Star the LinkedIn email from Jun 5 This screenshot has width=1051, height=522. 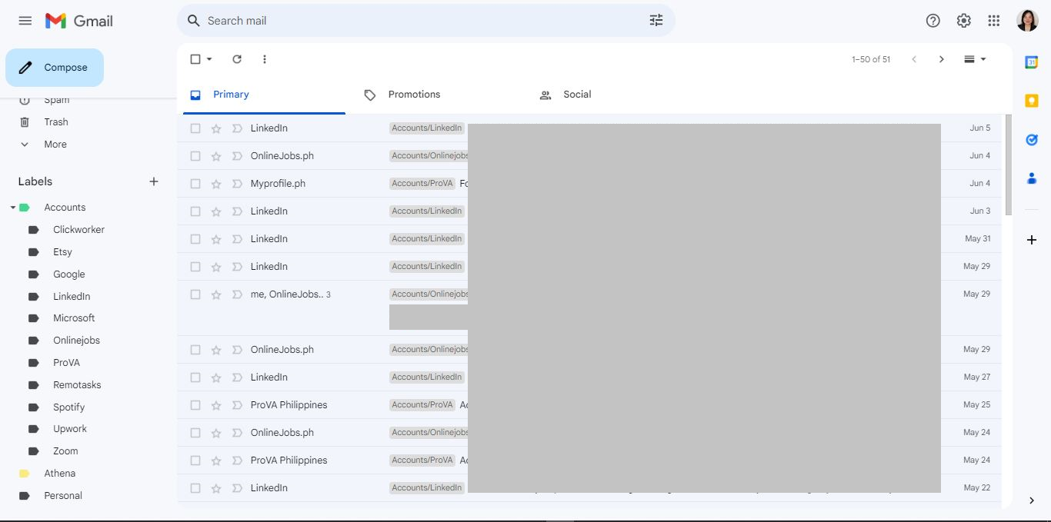point(216,128)
